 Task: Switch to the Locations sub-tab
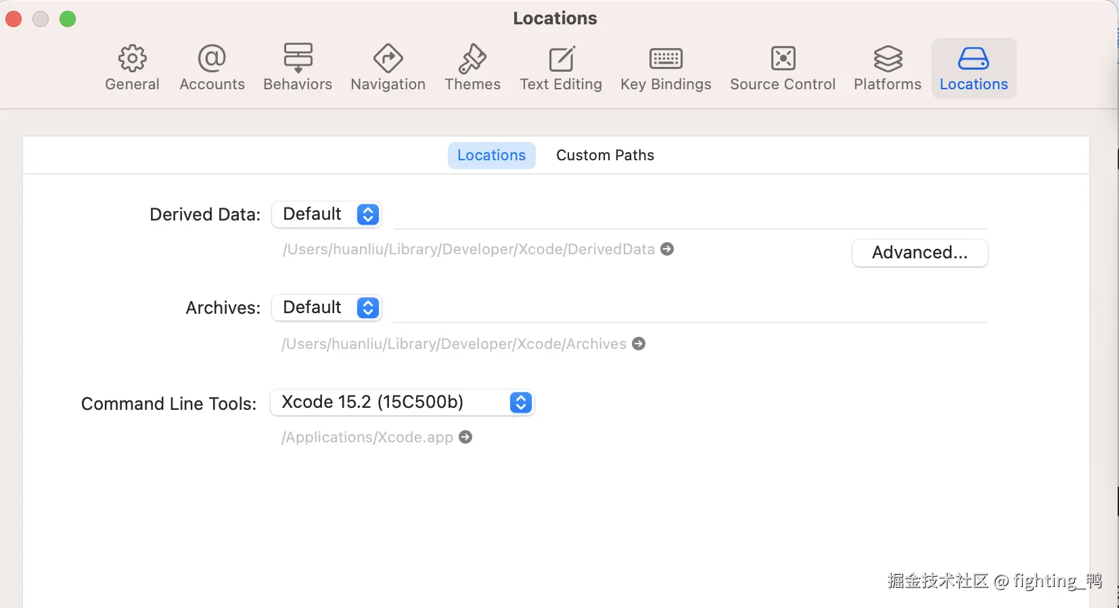tap(491, 156)
